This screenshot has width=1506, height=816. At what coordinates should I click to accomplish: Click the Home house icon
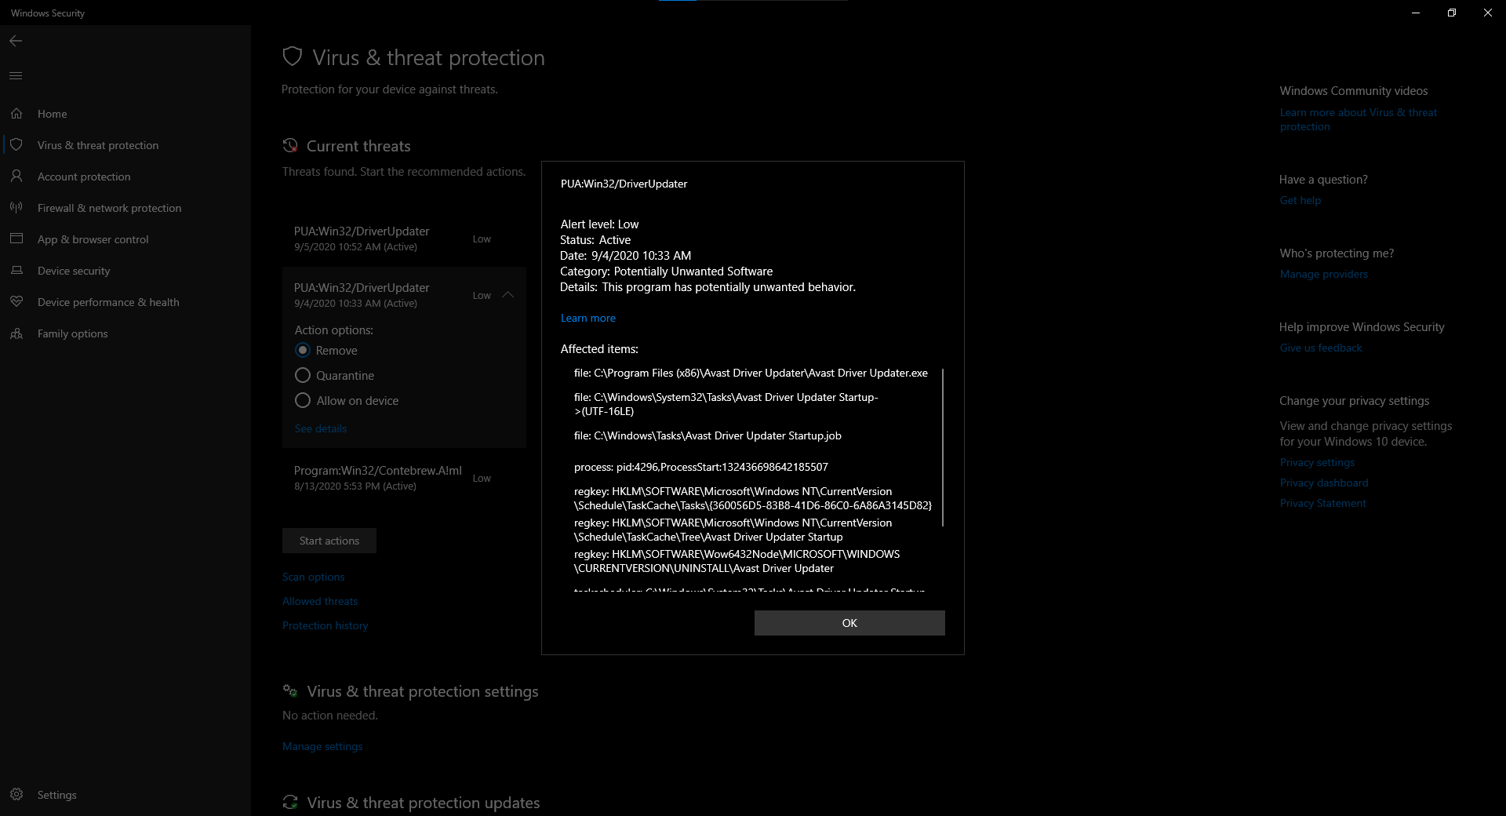[x=16, y=114]
